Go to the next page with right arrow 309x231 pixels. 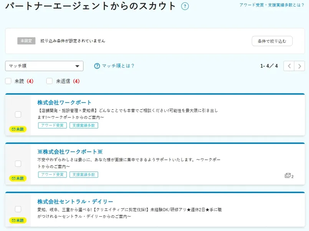point(299,66)
